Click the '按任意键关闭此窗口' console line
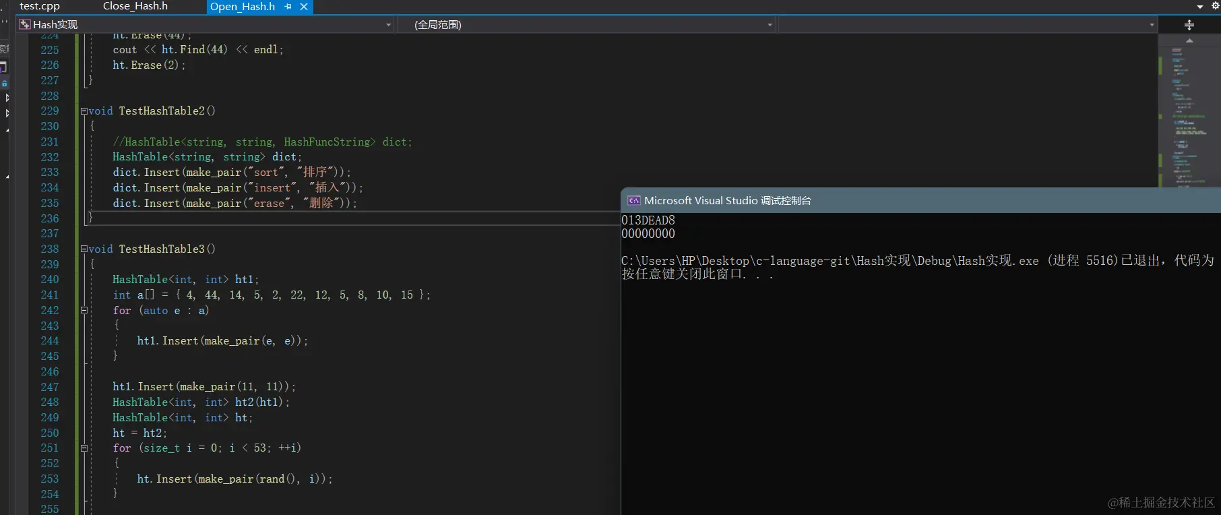This screenshot has width=1221, height=515. click(x=697, y=274)
